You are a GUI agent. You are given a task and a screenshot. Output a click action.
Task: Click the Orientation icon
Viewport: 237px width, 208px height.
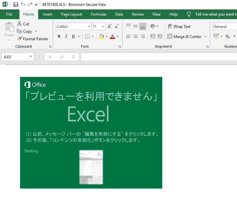click(153, 26)
